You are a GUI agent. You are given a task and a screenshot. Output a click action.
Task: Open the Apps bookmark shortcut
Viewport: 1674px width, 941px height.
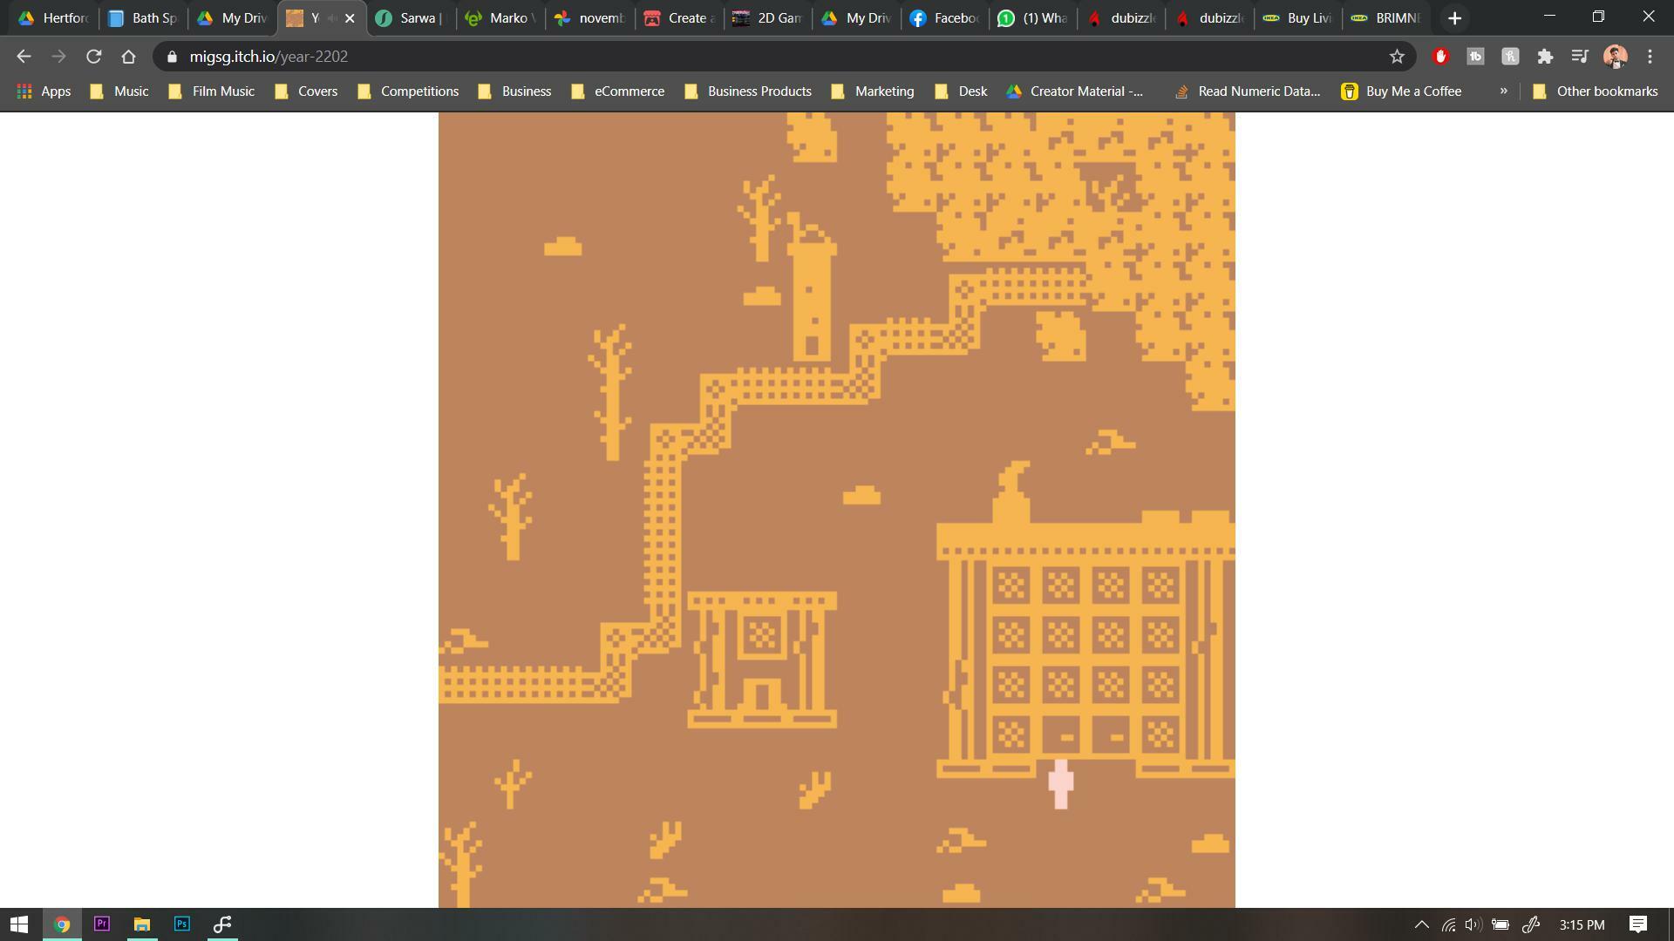click(x=44, y=91)
